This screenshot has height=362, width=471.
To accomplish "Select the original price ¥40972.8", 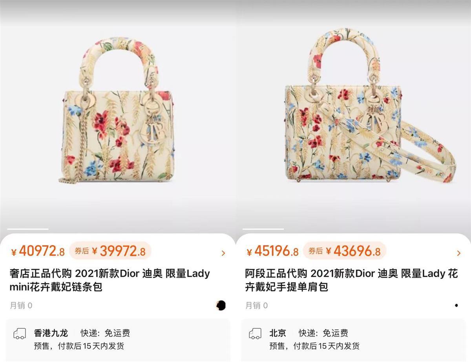I will [x=38, y=251].
